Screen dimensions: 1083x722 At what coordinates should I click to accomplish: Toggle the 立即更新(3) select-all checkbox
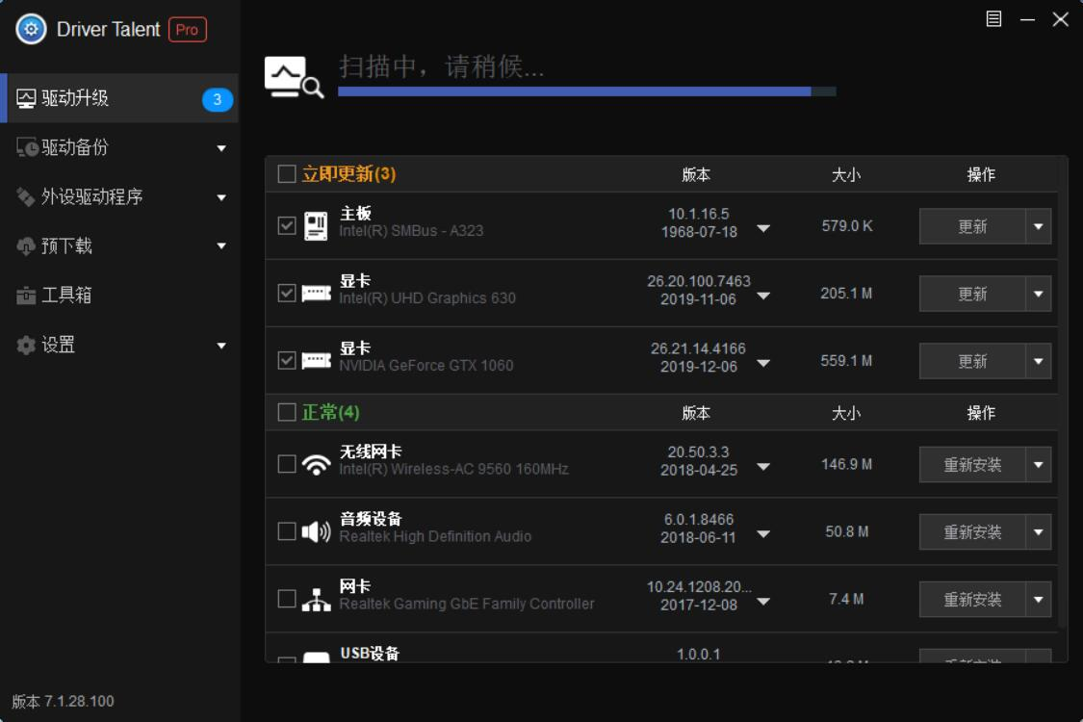pos(287,173)
